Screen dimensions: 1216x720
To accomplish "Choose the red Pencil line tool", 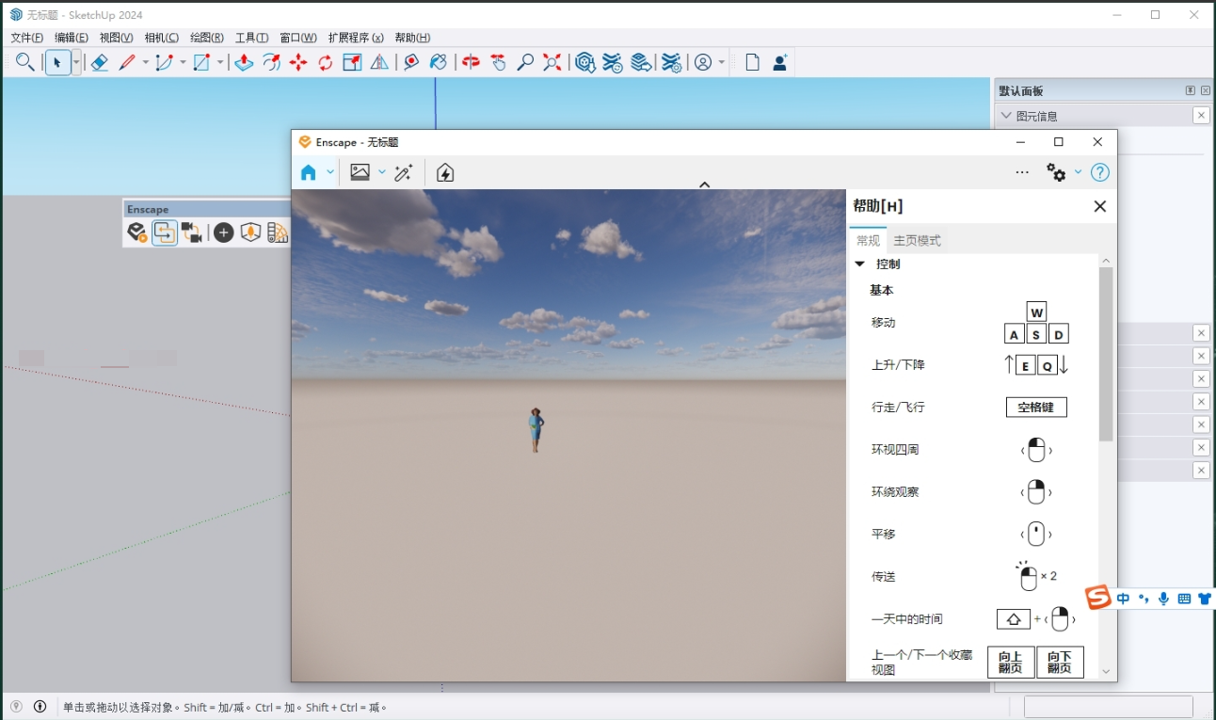I will click(x=127, y=62).
